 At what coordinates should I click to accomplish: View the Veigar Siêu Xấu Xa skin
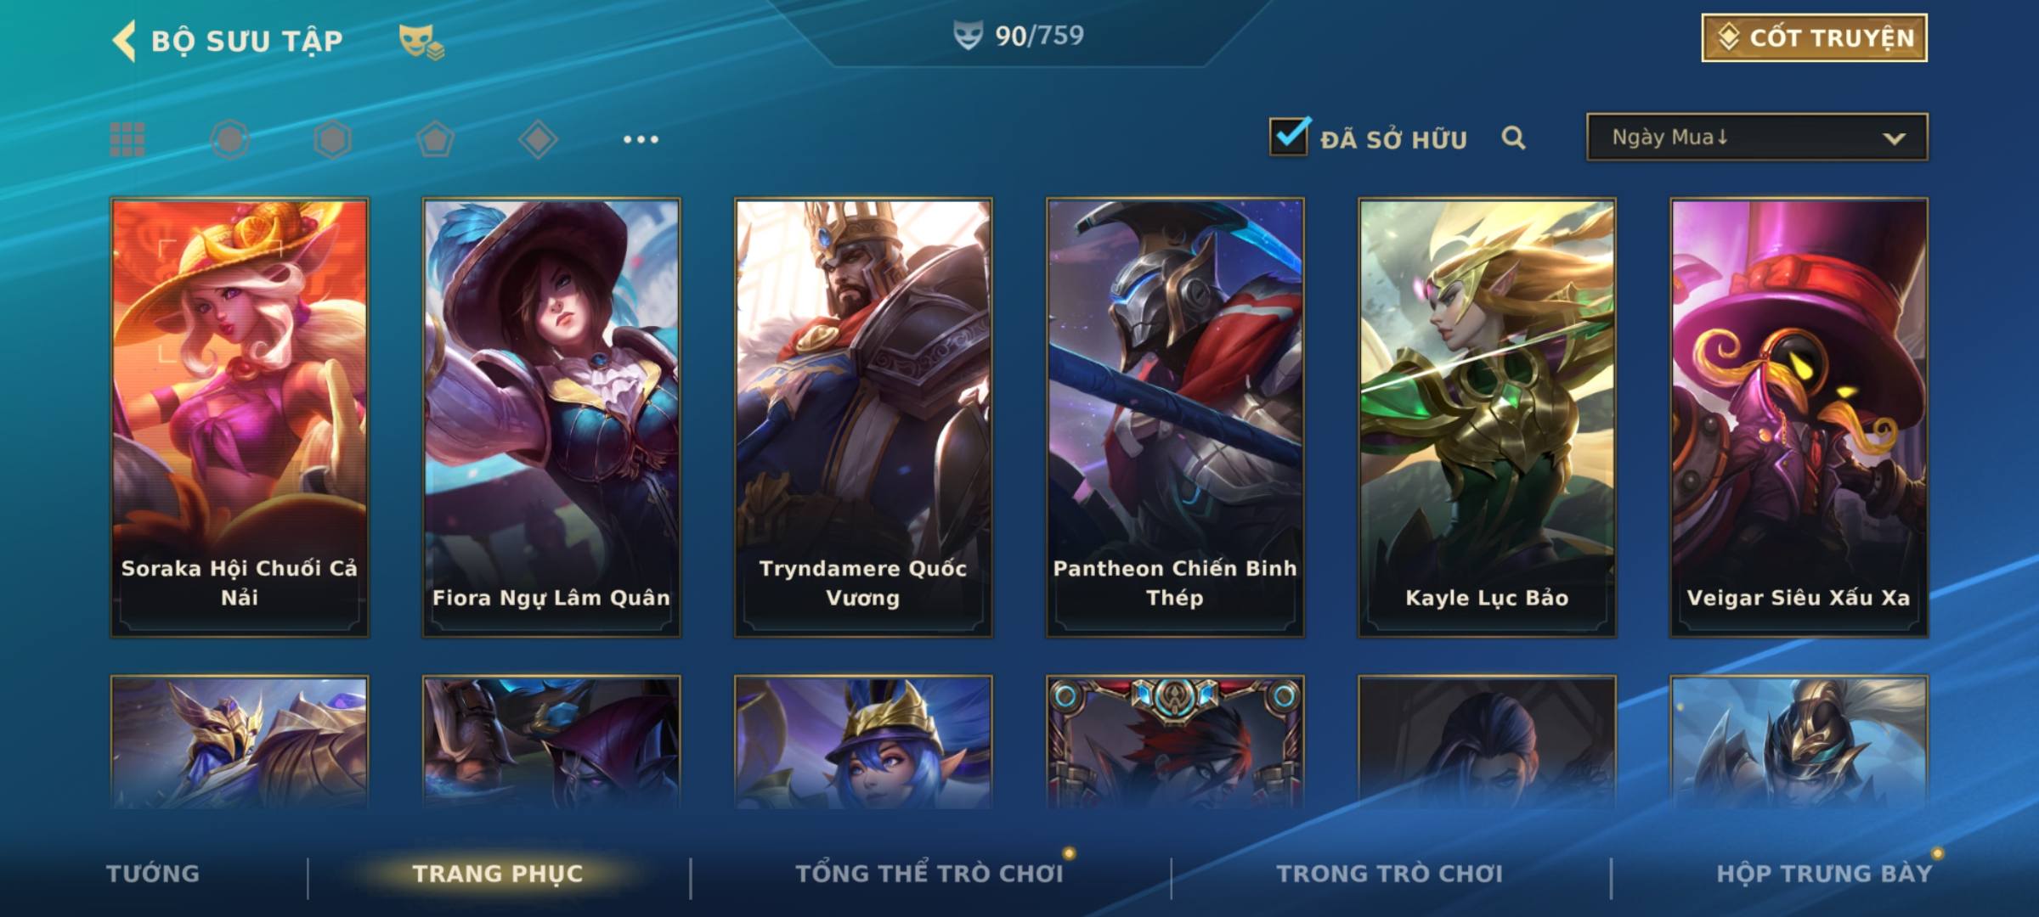coord(1799,417)
